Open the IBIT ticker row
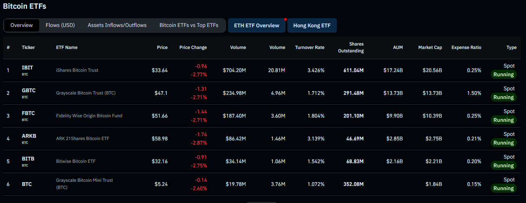The image size is (526, 203). [27, 68]
